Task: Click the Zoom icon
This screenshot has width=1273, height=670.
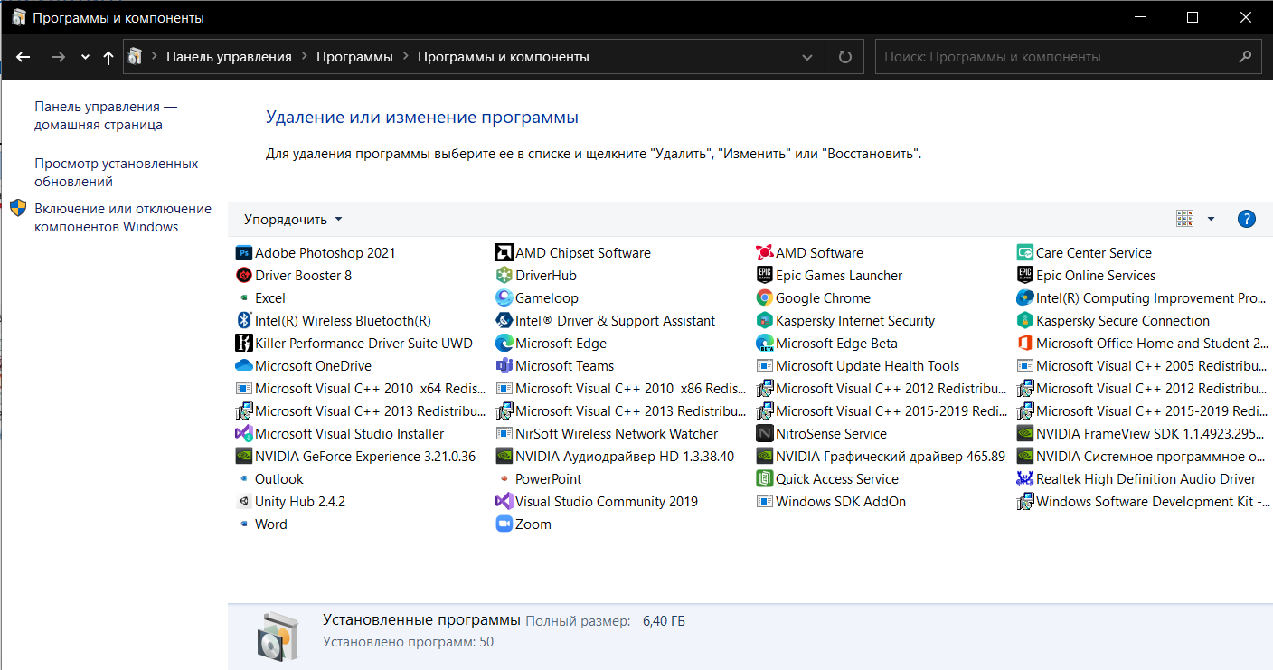Action: pos(504,524)
